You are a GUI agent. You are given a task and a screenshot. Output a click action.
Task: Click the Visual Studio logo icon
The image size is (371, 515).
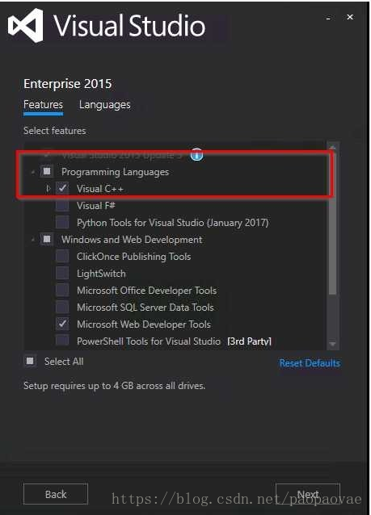pos(26,25)
